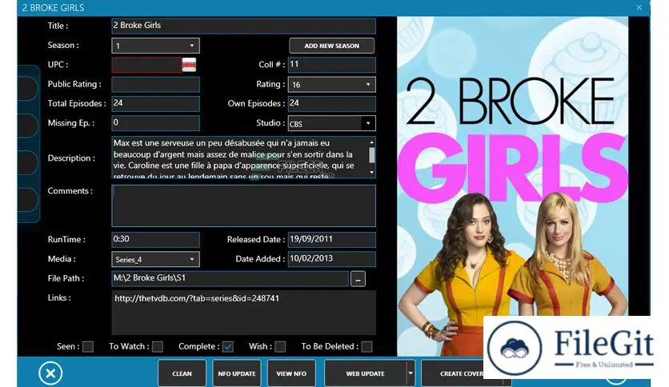Click the down arrow of description scrollbar
This screenshot has height=387, width=669.
[x=371, y=173]
